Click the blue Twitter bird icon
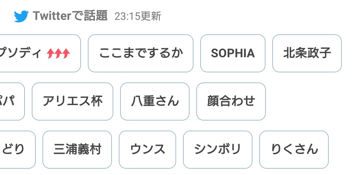Viewport: 352px width, 175px height. tap(21, 16)
